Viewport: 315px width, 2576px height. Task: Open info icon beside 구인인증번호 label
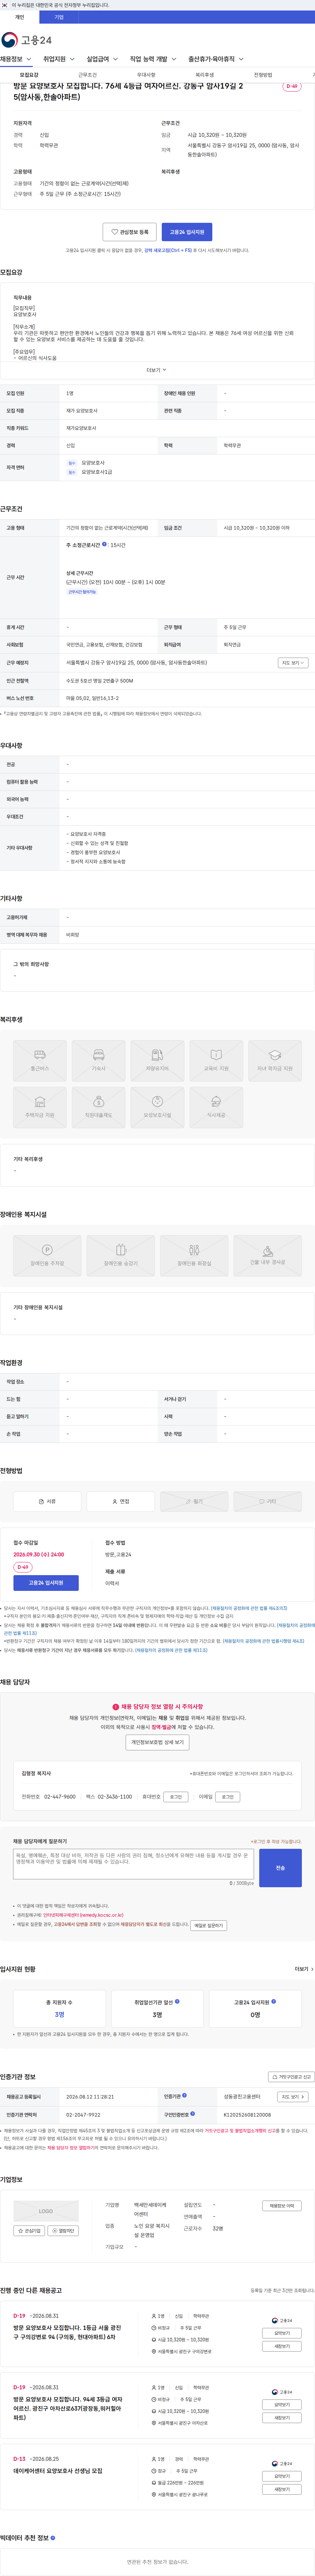(x=192, y=2114)
